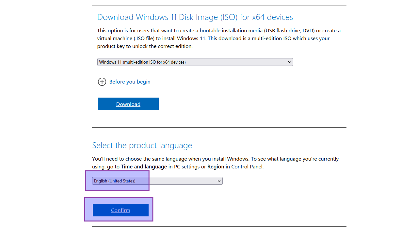
Task: Click the chevron arrow on the language selector
Action: (x=219, y=181)
